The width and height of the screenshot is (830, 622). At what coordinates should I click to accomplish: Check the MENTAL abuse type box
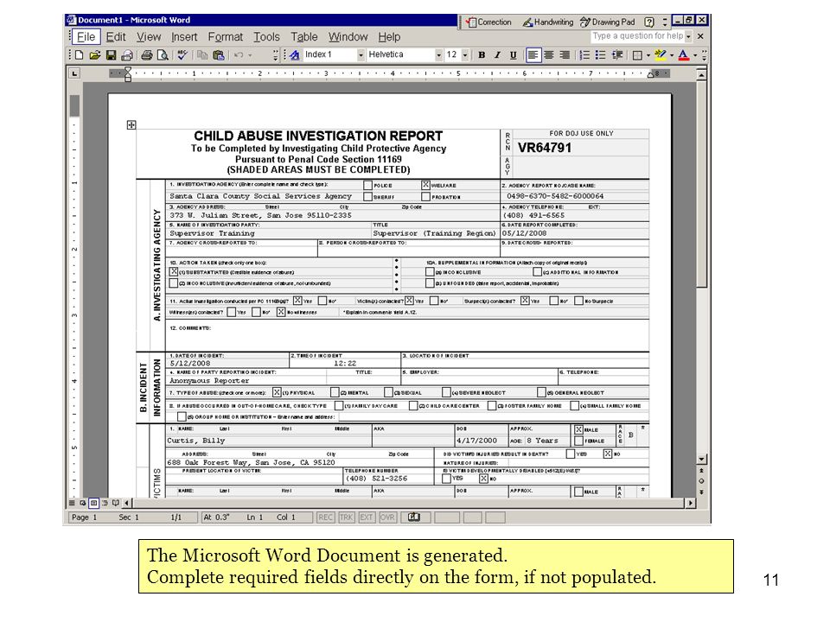[335, 392]
